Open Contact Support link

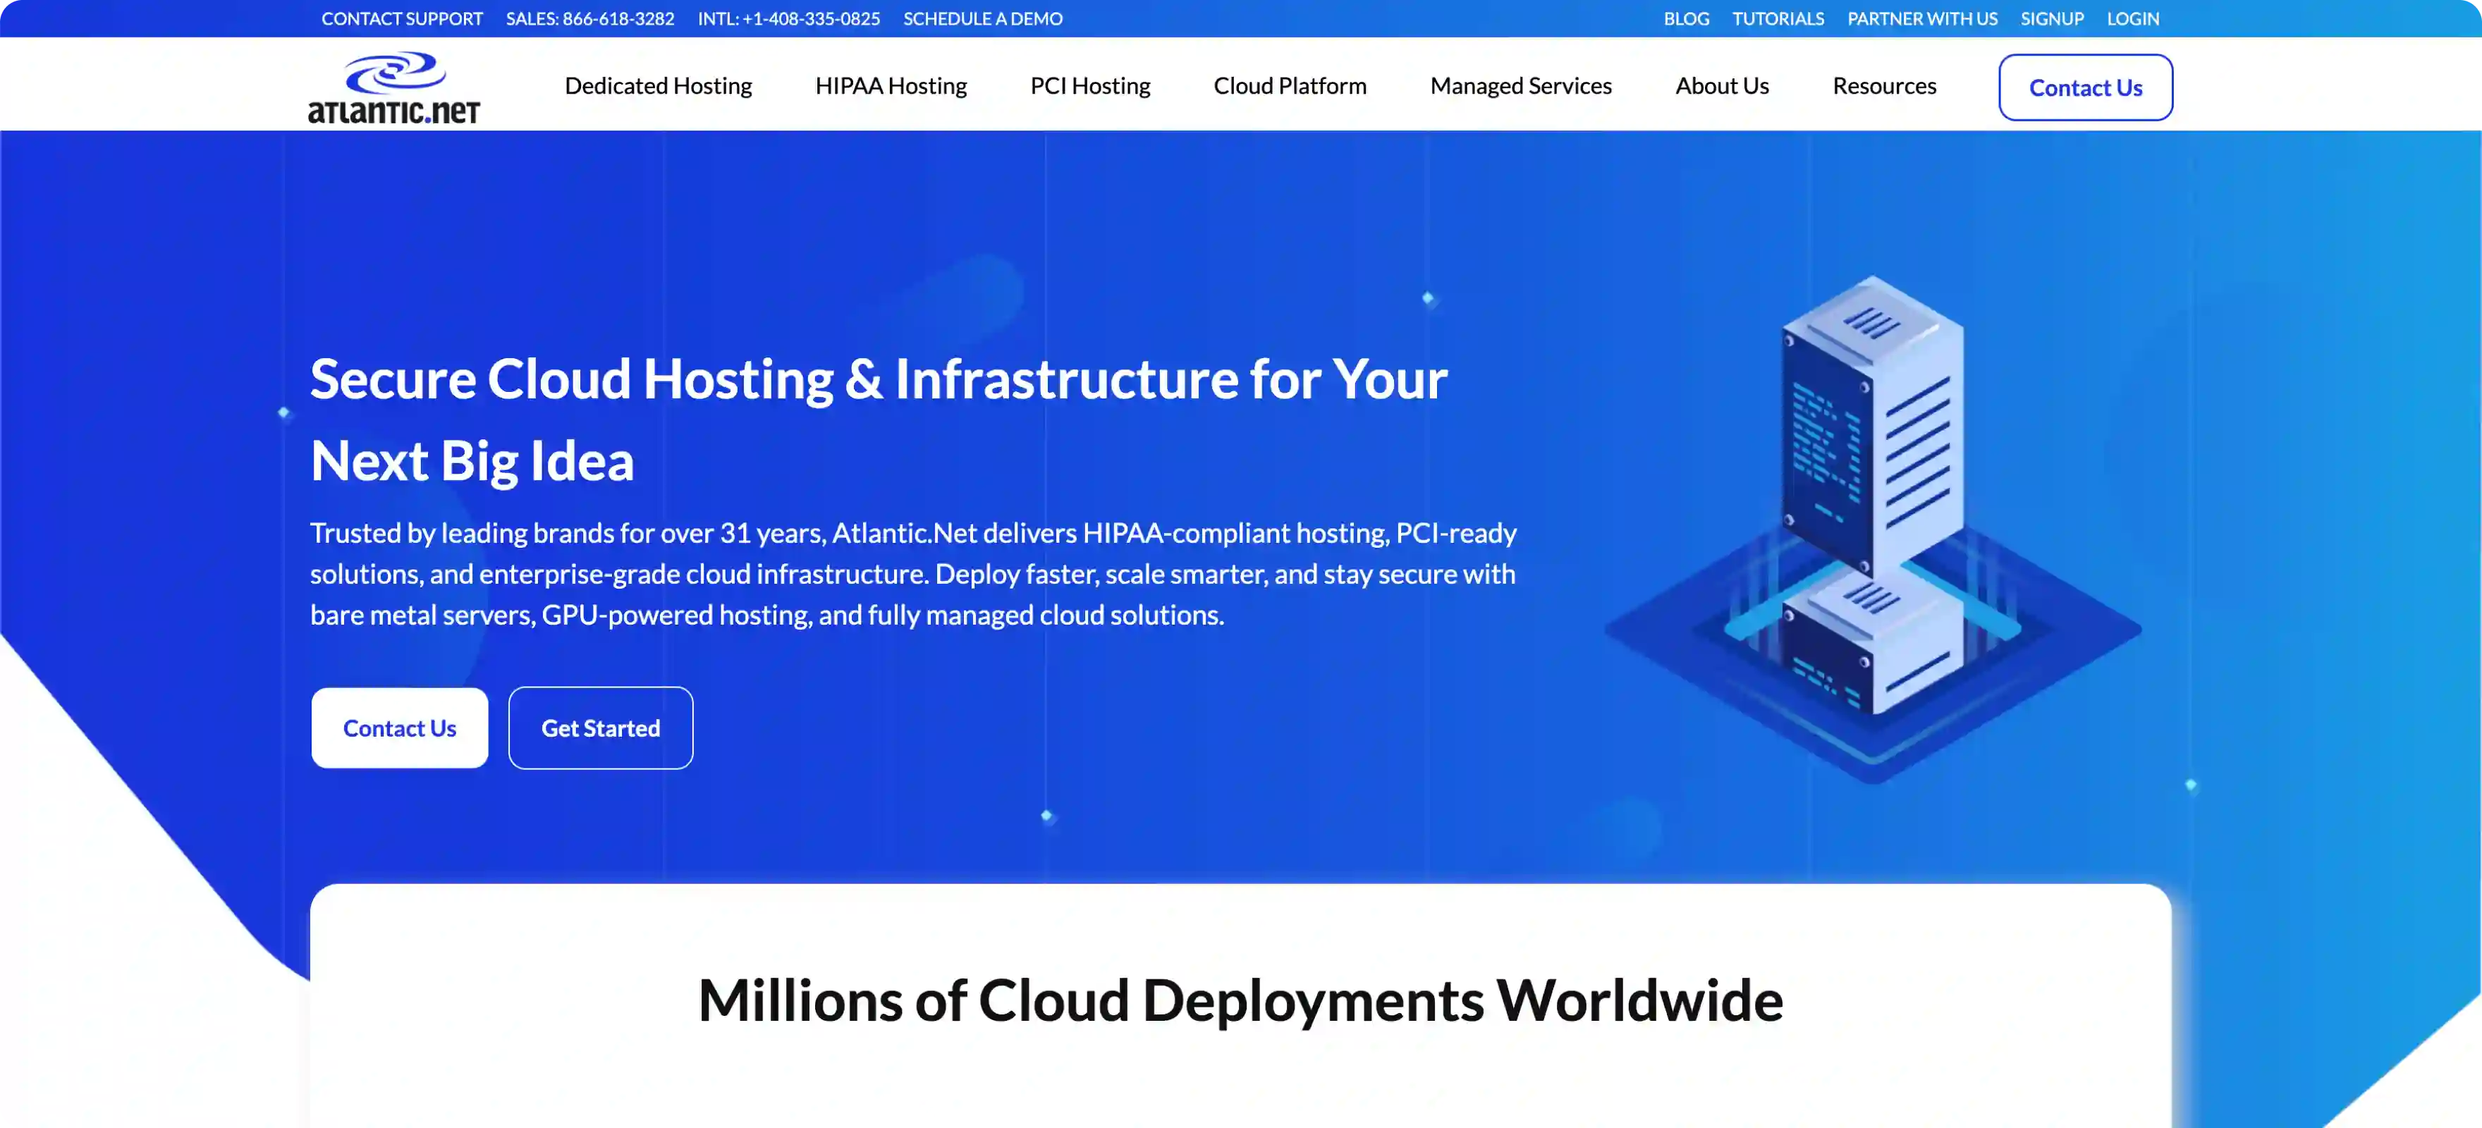tap(402, 18)
